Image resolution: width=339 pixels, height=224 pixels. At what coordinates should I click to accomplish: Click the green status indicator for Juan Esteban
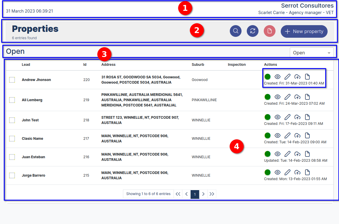268,154
